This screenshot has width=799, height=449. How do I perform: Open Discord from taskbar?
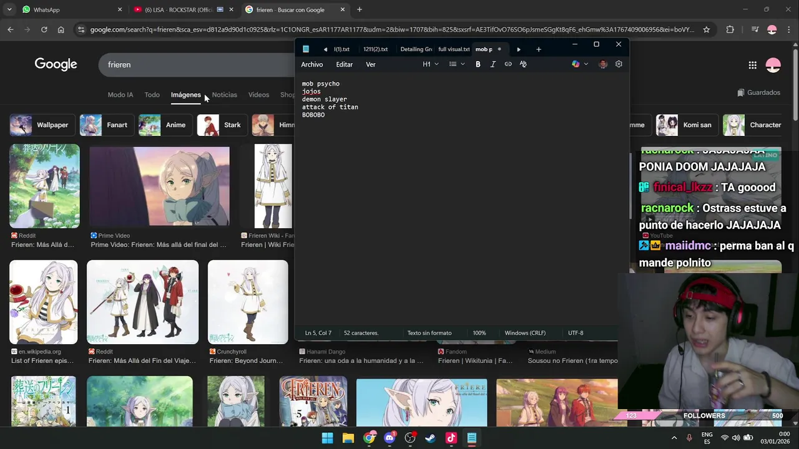tap(390, 438)
